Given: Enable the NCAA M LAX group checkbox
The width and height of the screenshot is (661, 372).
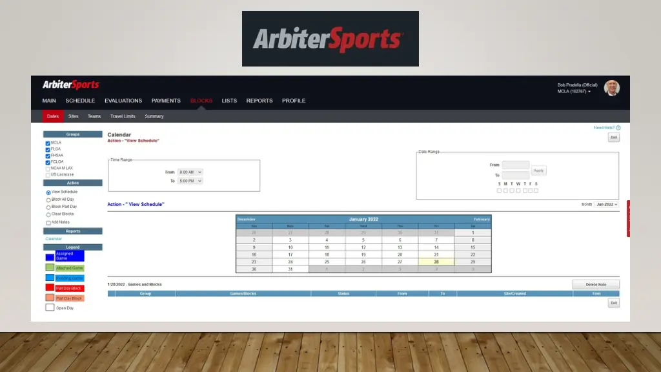Looking at the screenshot, I should (48, 169).
